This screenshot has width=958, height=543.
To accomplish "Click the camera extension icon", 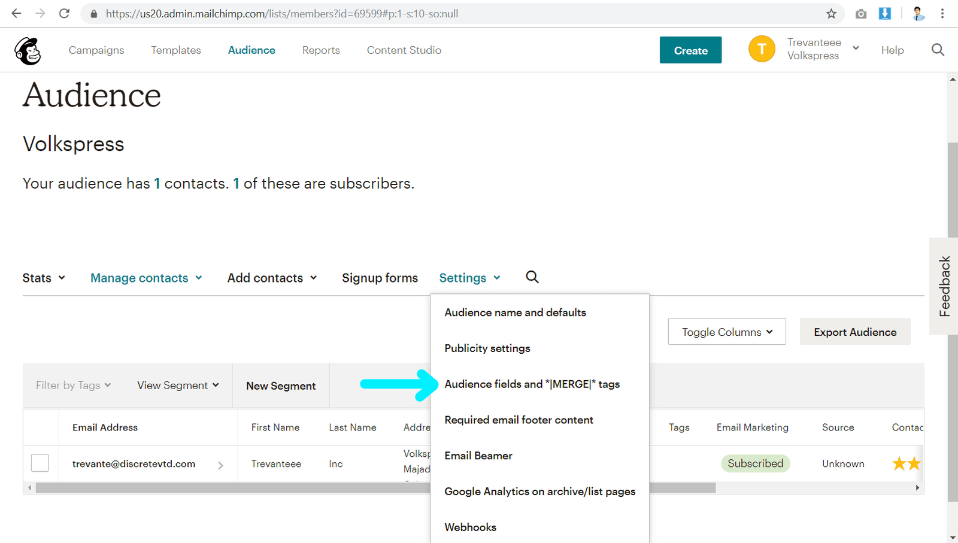I will (x=861, y=14).
